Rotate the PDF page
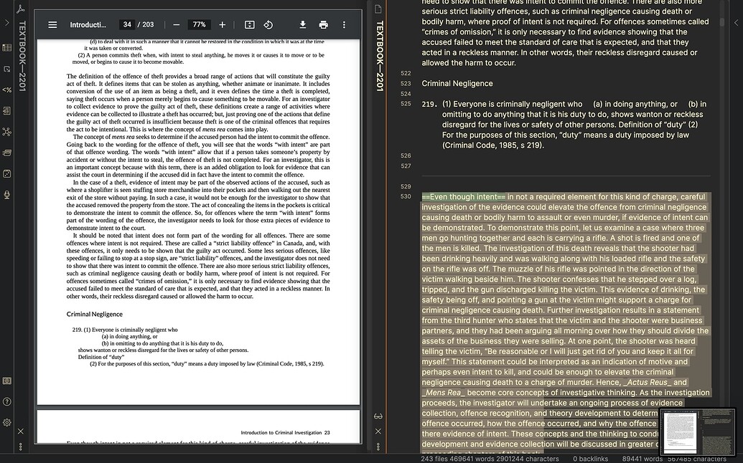 [x=268, y=24]
